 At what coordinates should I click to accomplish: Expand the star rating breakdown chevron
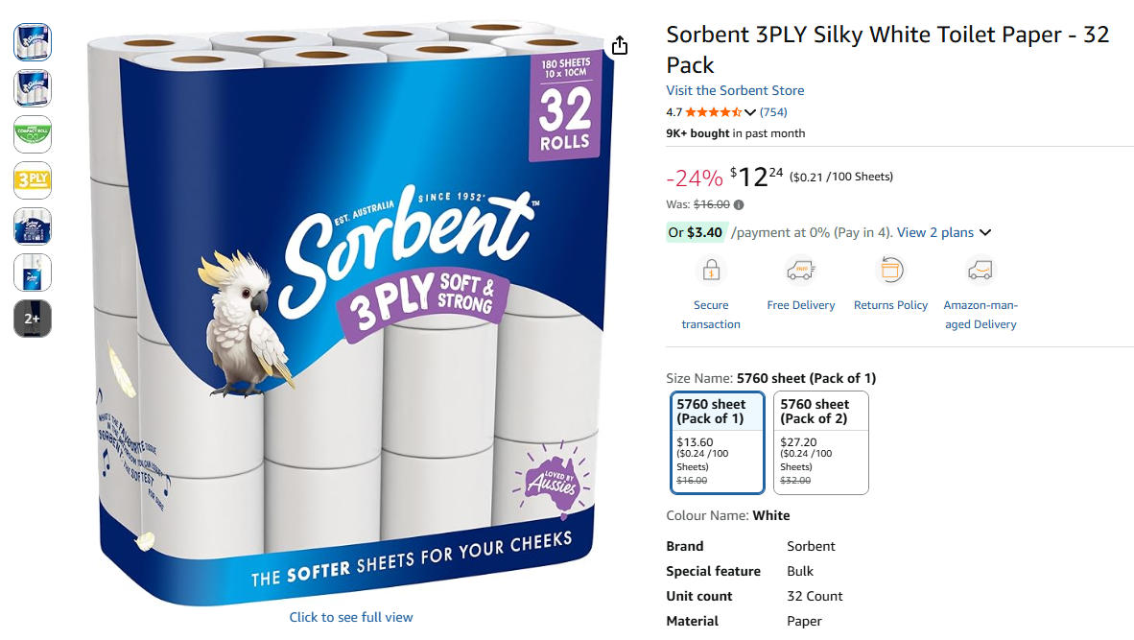pyautogui.click(x=750, y=112)
